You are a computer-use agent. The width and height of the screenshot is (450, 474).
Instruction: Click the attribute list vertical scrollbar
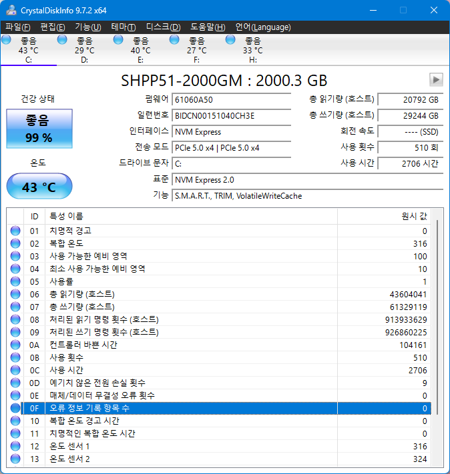437,317
